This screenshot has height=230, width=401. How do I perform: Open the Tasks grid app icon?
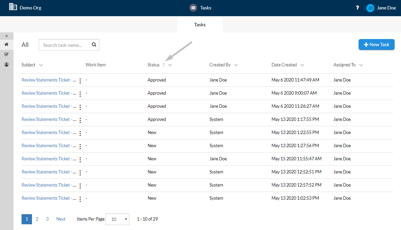click(x=193, y=8)
